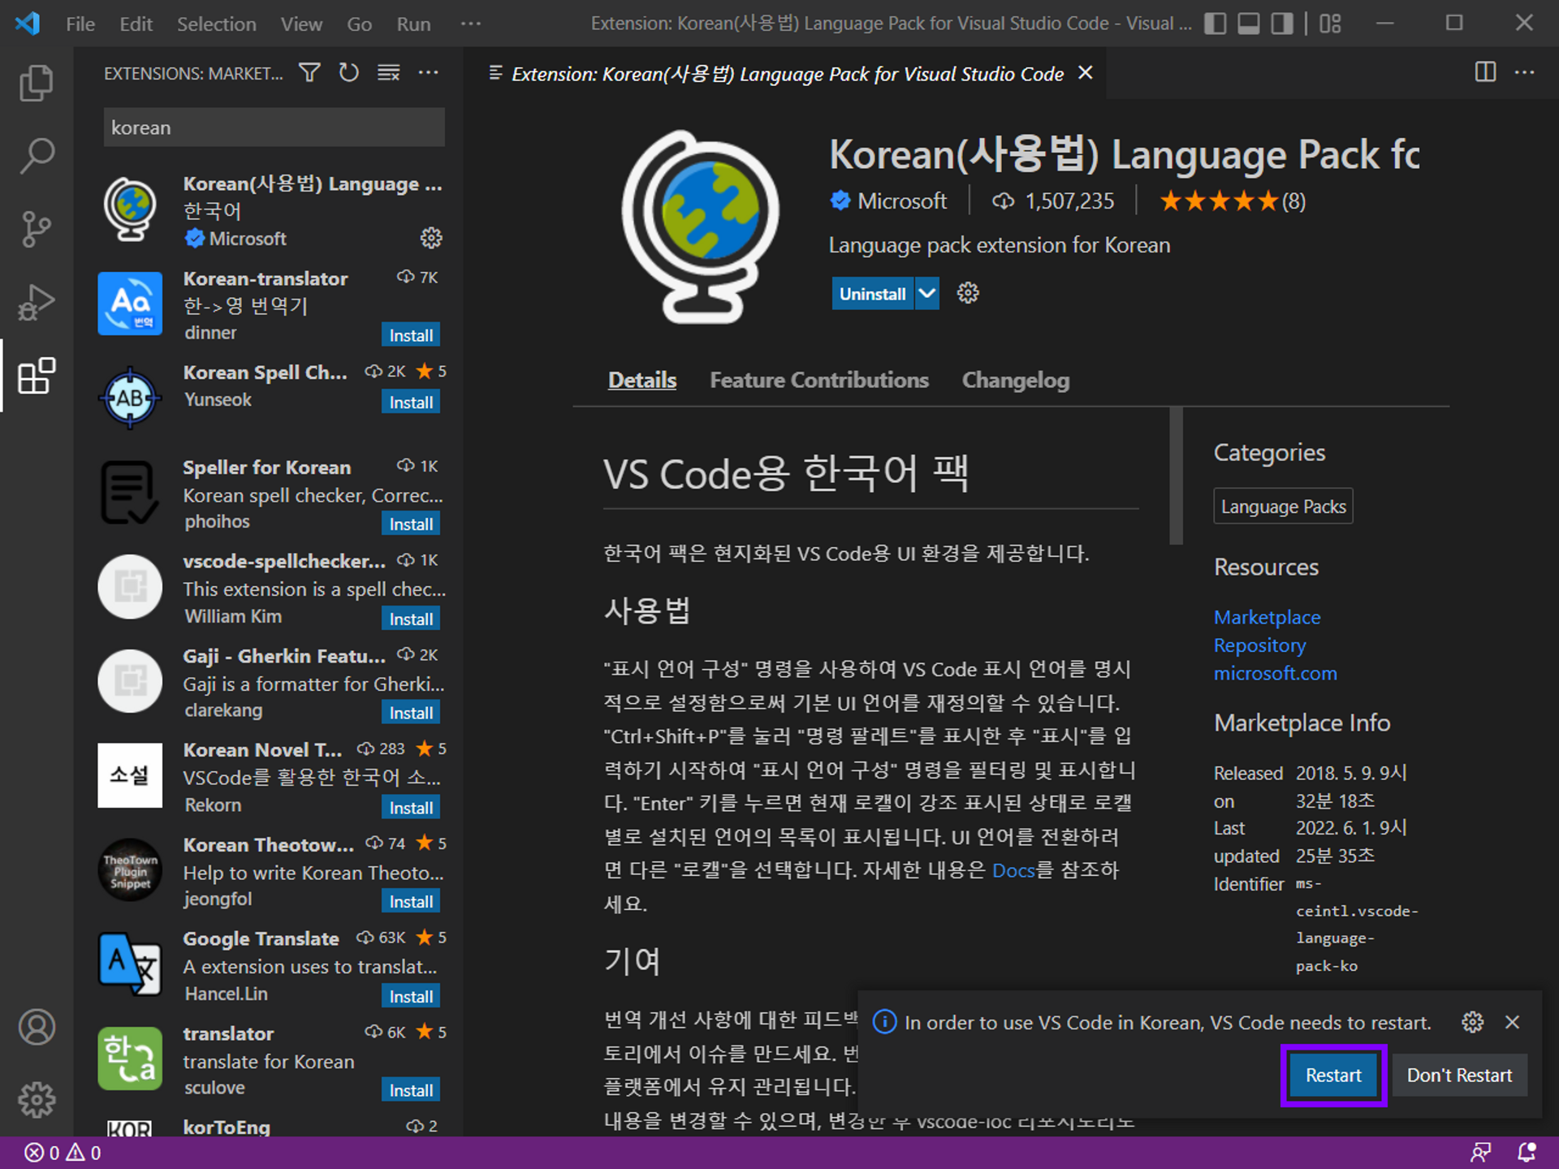Click the VS Code logo icon
Image resolution: width=1559 pixels, height=1169 pixels.
(27, 24)
